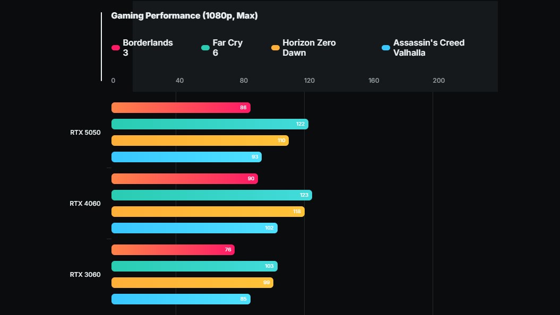Image resolution: width=560 pixels, height=315 pixels.
Task: Click the RTX 5050 row label
Action: click(85, 133)
